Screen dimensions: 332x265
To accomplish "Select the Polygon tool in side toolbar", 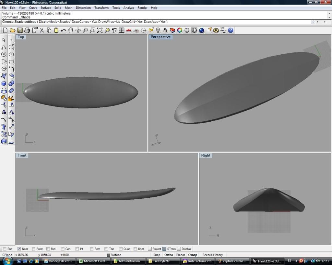I will pos(4,69).
